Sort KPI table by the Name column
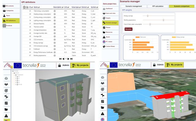The image size is (196, 121). [x=37, y=7]
